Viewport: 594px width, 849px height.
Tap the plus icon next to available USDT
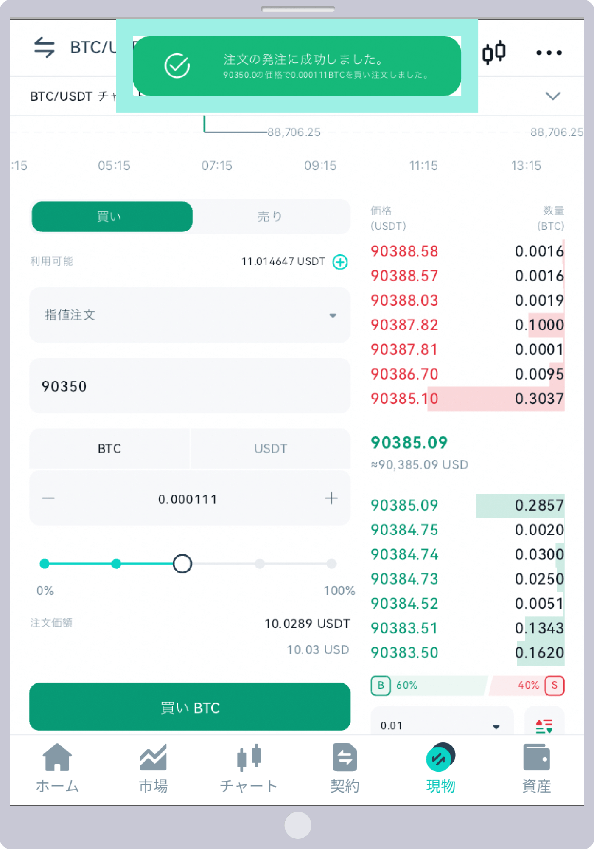click(x=340, y=262)
